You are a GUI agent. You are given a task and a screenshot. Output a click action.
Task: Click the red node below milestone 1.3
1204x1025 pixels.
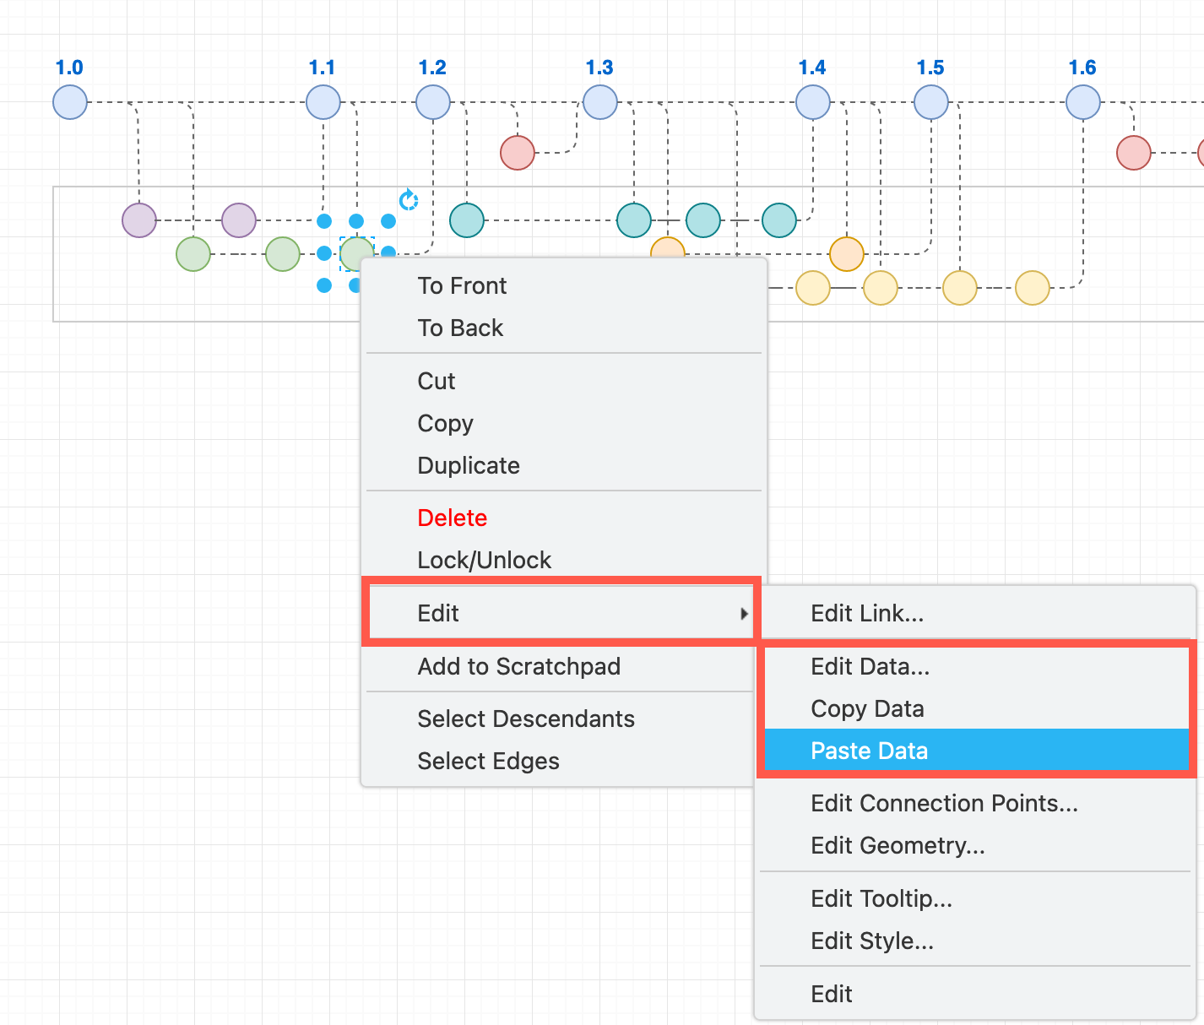click(517, 153)
